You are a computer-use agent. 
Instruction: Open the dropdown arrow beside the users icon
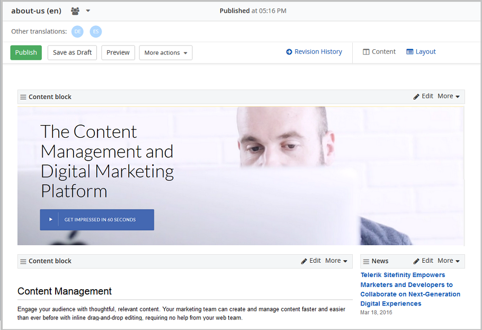(88, 11)
